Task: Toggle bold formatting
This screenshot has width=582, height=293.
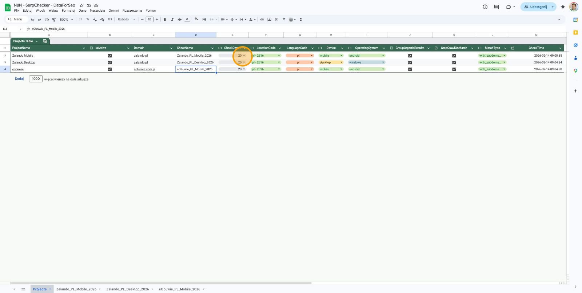Action: coord(165,20)
